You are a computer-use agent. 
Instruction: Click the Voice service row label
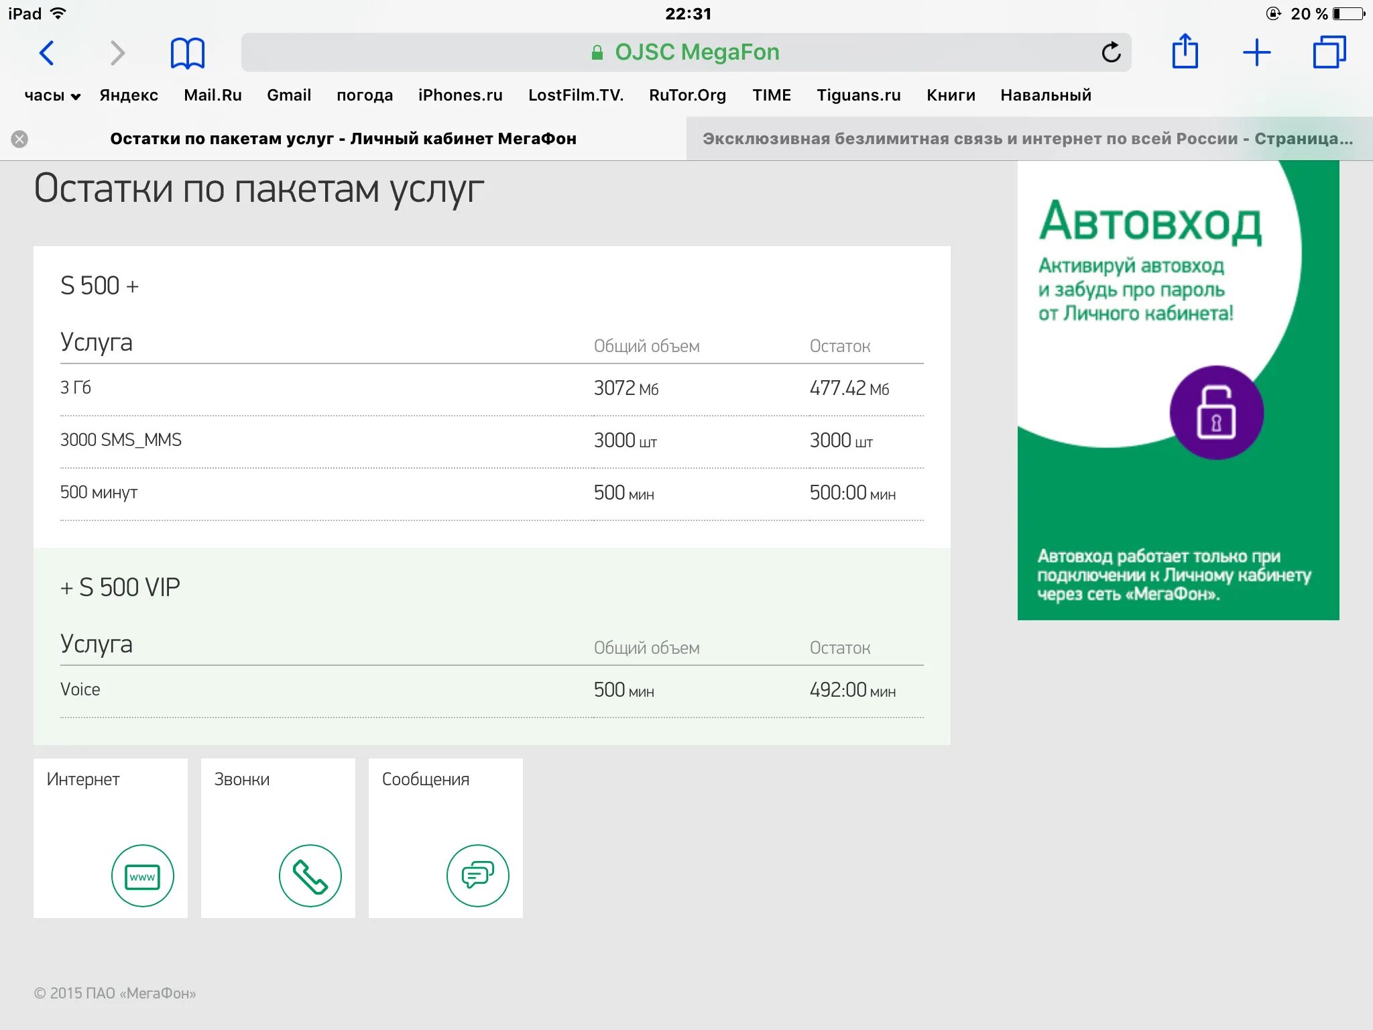[80, 689]
